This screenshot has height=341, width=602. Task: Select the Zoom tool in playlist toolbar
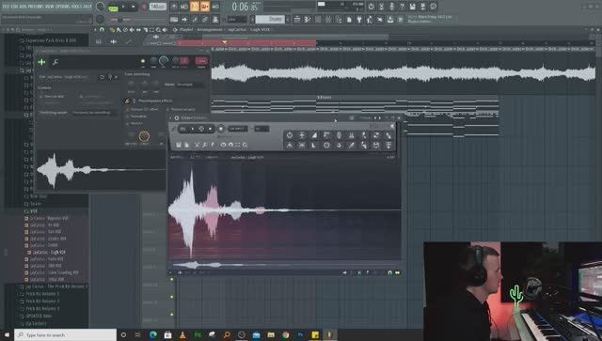[x=158, y=29]
